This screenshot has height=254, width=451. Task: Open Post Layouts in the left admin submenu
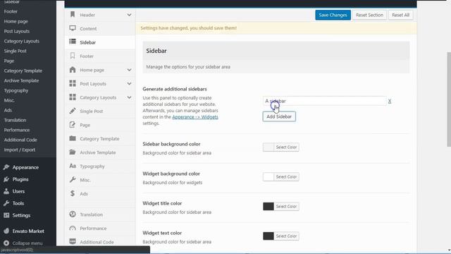[17, 31]
